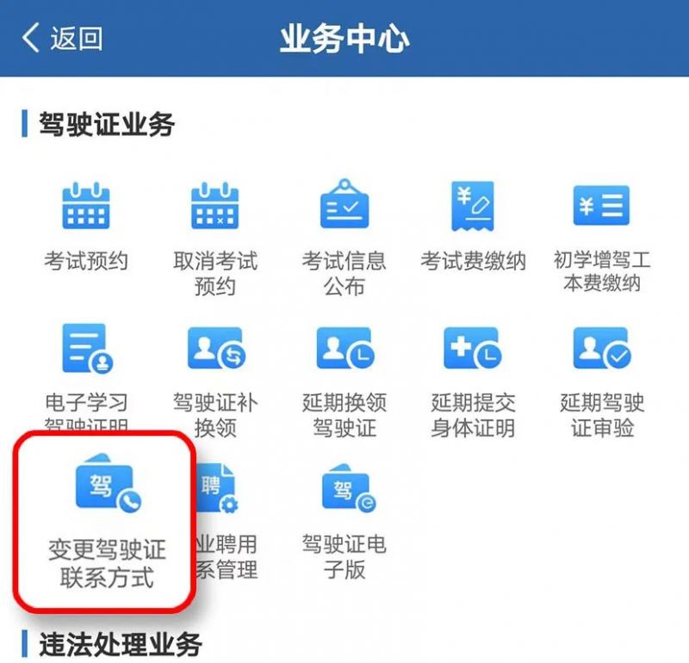
Task: Select the 延期换领驾驶证 icon
Action: point(345,348)
